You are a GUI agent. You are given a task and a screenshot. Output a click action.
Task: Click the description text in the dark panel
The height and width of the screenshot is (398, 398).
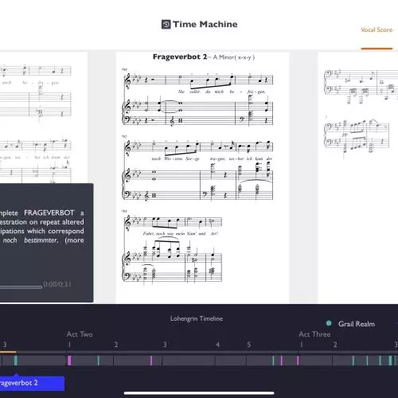tap(42, 226)
